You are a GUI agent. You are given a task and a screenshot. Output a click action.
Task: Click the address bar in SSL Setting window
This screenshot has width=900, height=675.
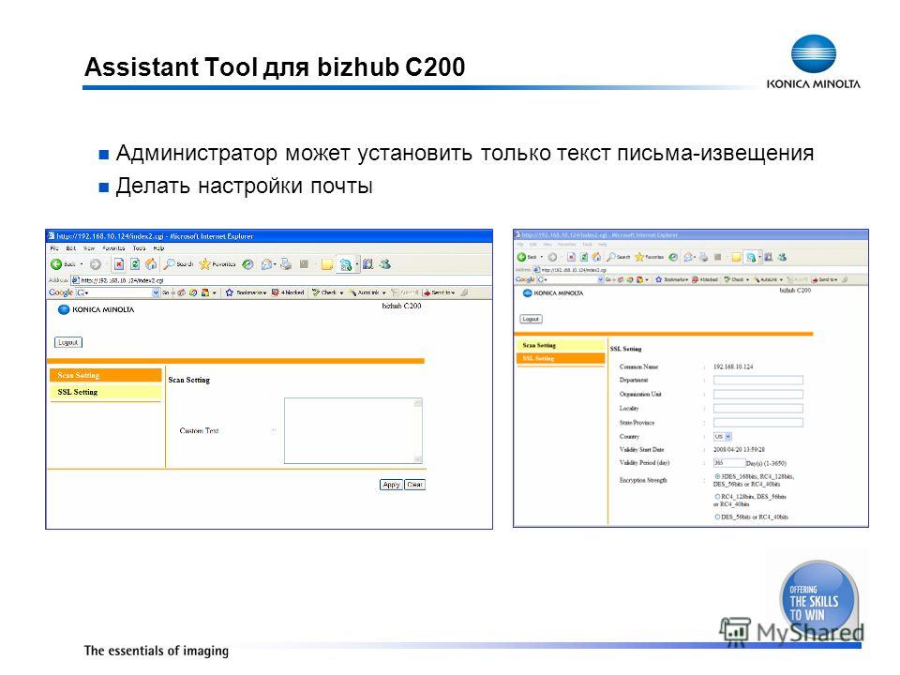tap(699, 270)
